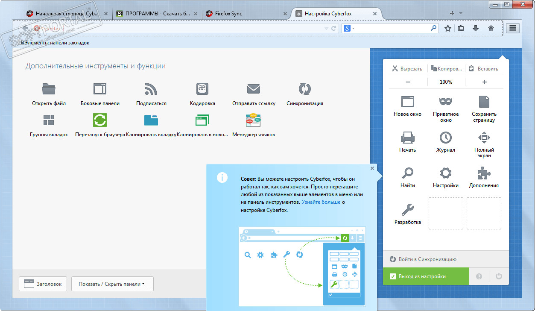Choose the RSS subscribe icon (Подписаться)
Screen dimensions: 535x311
coord(151,89)
